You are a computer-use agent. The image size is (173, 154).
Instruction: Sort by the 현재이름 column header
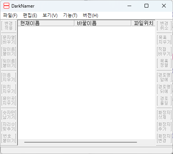46,23
